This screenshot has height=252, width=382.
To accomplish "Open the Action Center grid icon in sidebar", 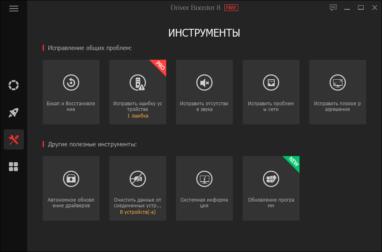I will (x=13, y=167).
